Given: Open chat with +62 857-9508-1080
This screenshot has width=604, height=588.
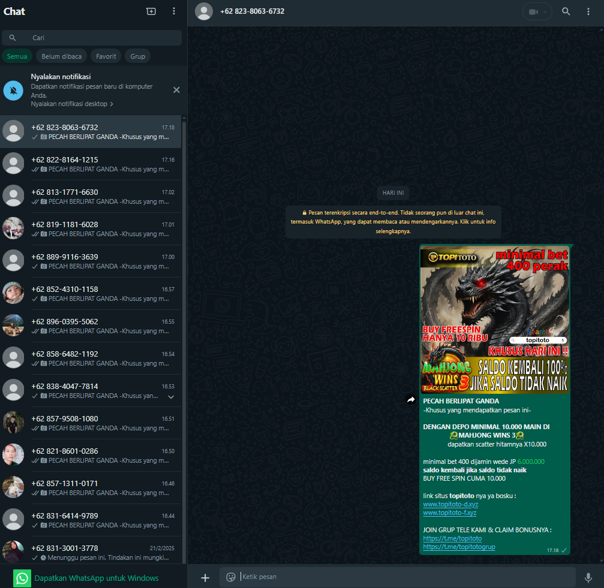Looking at the screenshot, I should click(x=91, y=423).
